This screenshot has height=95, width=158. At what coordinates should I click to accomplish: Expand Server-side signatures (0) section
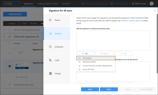(4, 30)
